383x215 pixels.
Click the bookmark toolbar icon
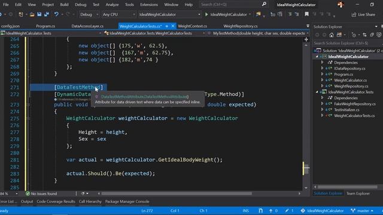[x=306, y=14]
